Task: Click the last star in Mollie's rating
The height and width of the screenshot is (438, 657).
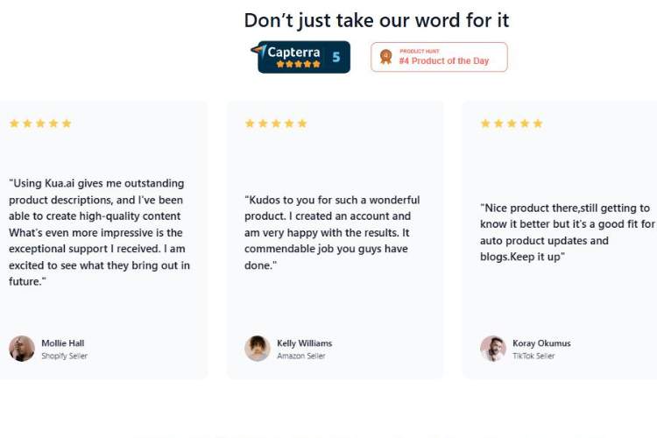Action: coord(67,124)
